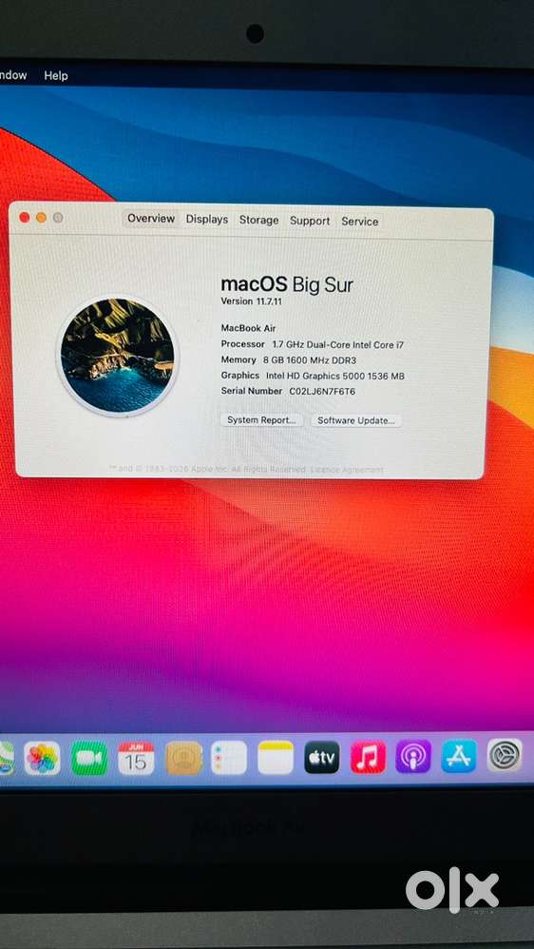
Task: Switch to the Storage tab
Action: point(258,221)
